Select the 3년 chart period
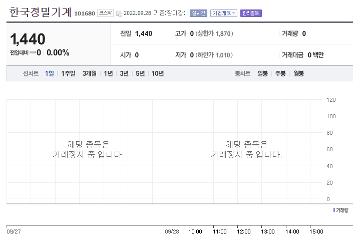Screen dimensions: 353x240 click(124, 73)
